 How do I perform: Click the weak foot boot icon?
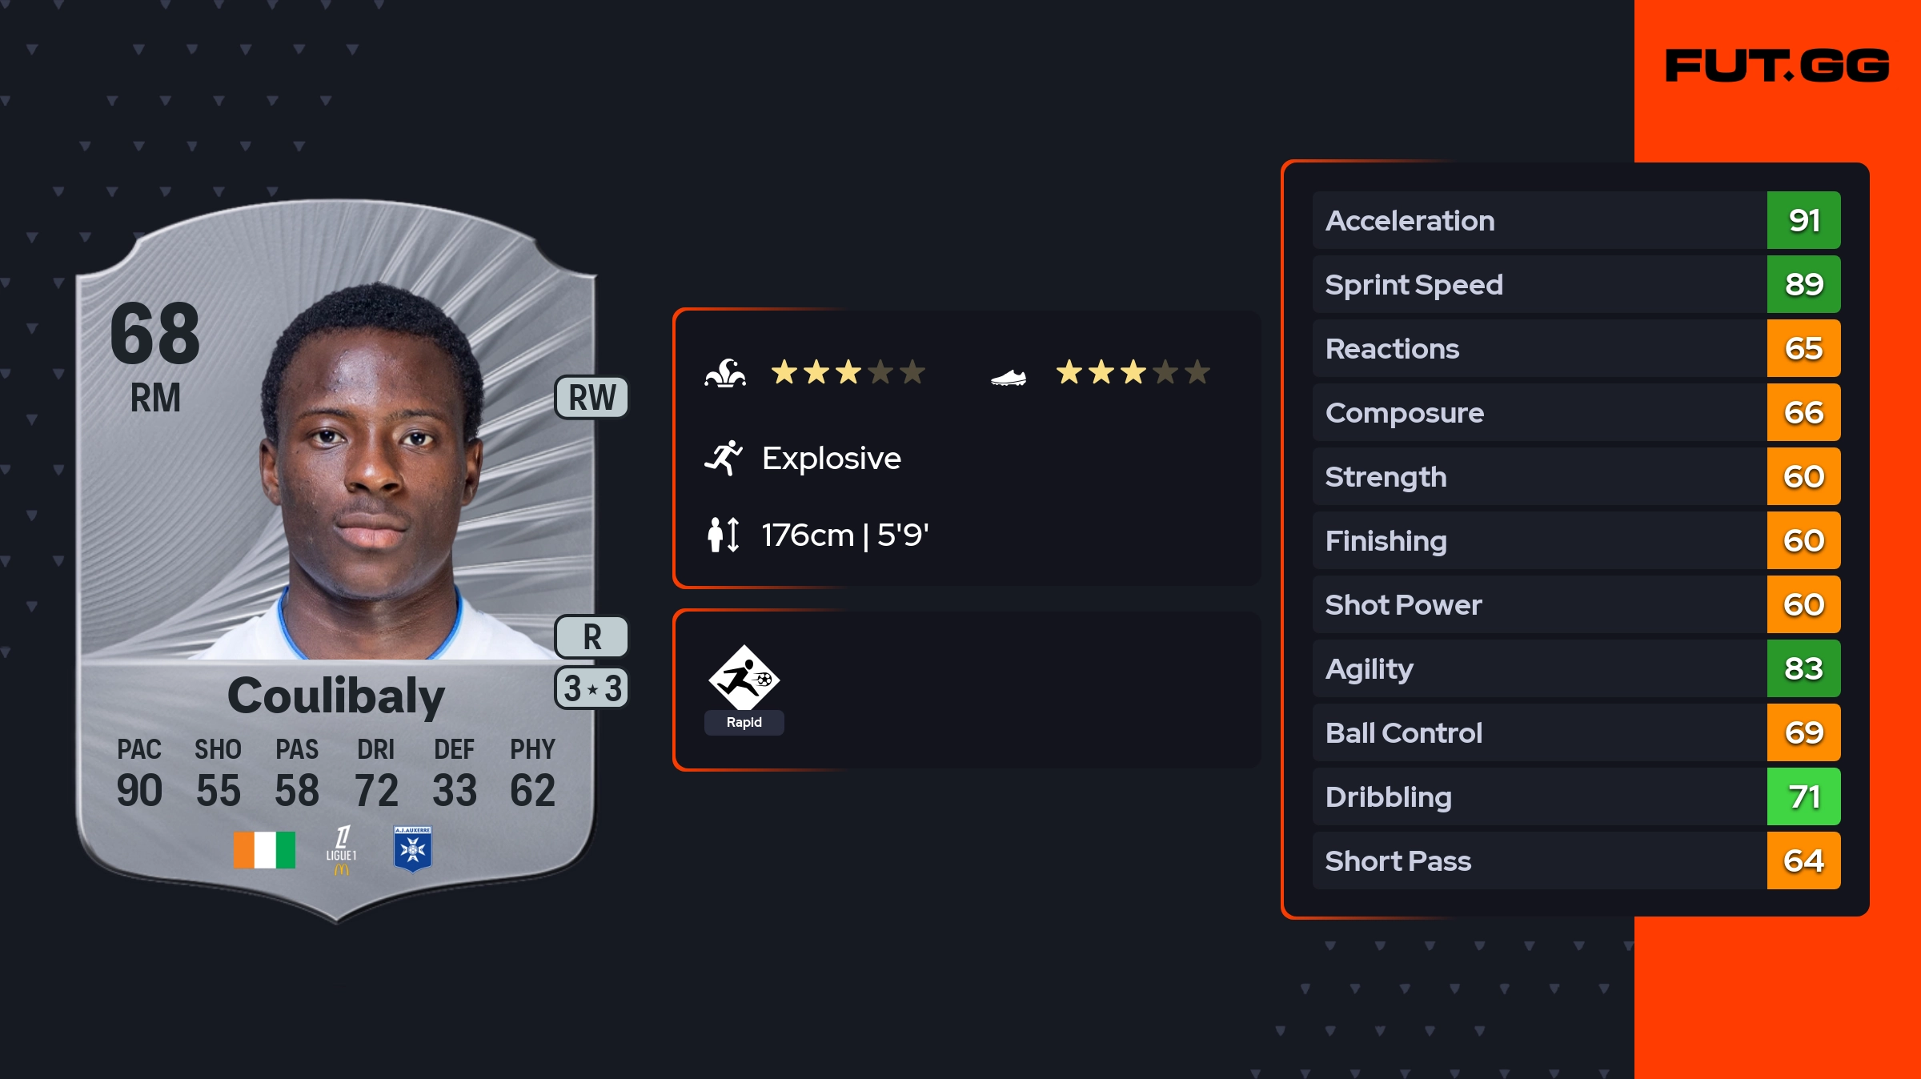[1009, 376]
